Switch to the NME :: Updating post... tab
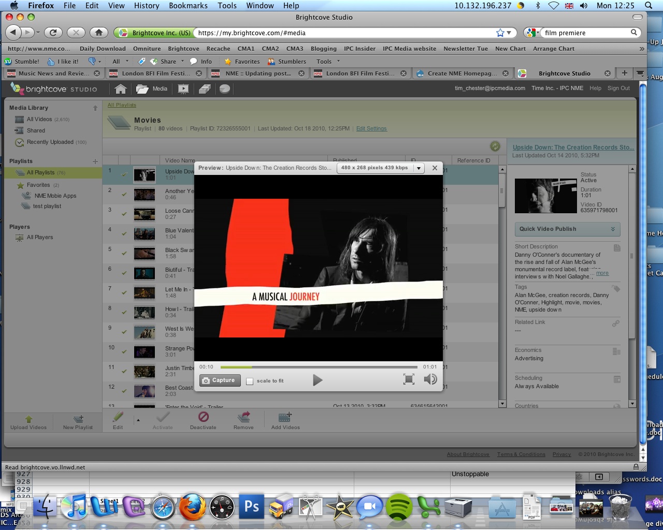This screenshot has width=663, height=530. (258, 73)
